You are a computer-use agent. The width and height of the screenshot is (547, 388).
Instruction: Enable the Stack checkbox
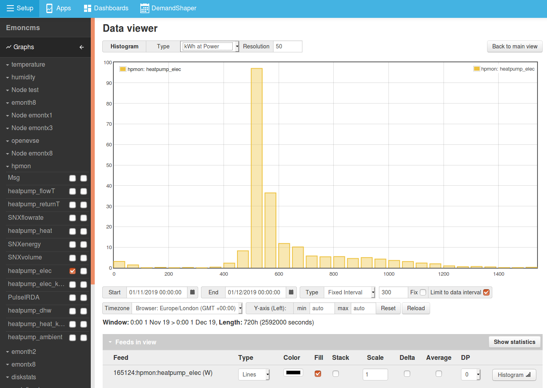[x=336, y=374]
